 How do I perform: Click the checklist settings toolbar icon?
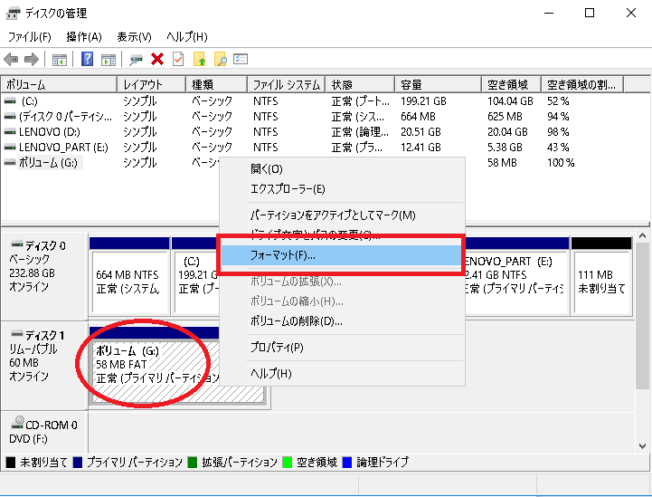(241, 59)
